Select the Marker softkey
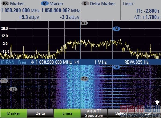Image resolution: width=161 pixels, height=118 pixels. [13, 113]
